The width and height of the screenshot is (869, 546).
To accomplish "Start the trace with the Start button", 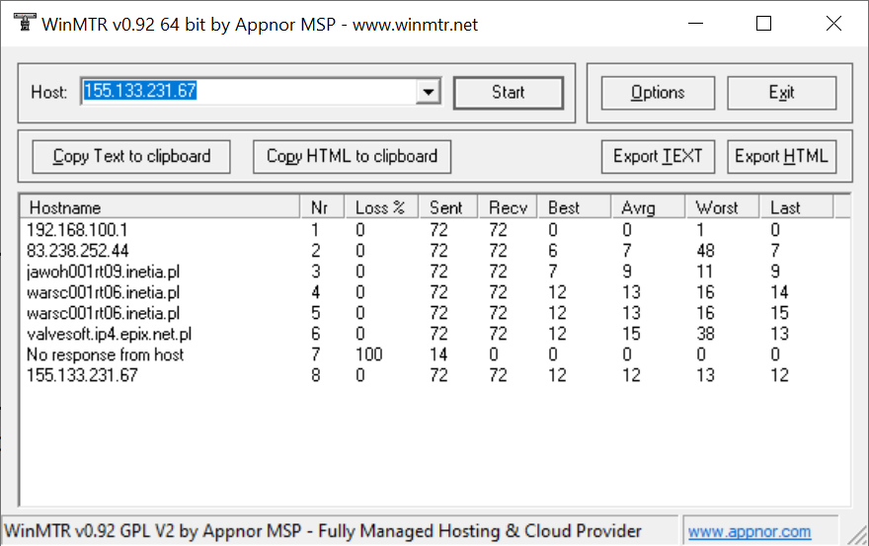I will tap(509, 93).
